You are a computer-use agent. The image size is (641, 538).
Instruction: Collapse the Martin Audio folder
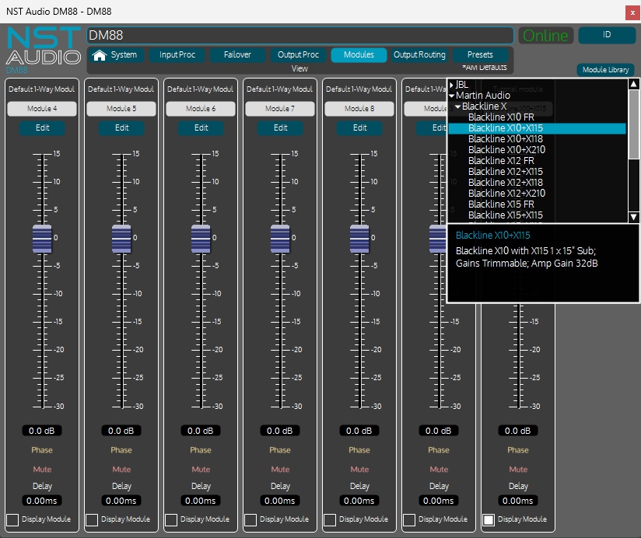pos(452,96)
